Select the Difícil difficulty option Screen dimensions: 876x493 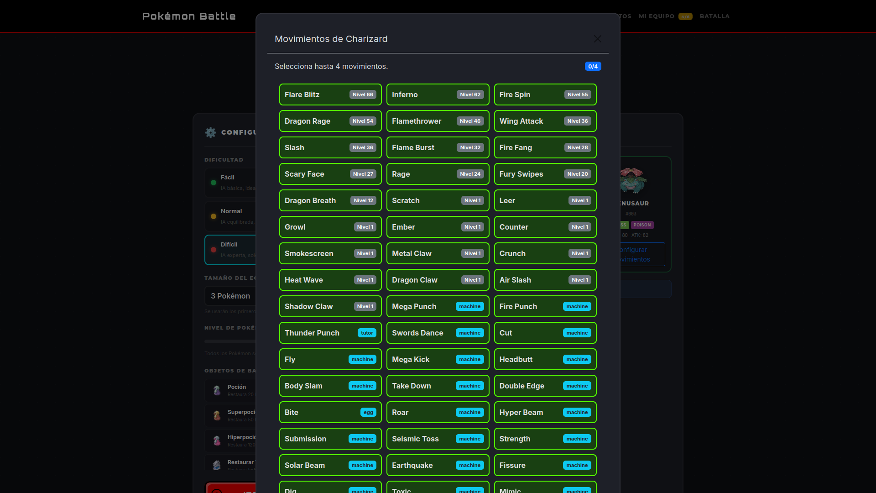[x=230, y=250]
